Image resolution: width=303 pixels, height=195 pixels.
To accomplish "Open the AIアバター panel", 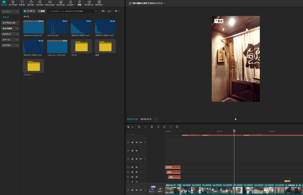I will pyautogui.click(x=99, y=3).
